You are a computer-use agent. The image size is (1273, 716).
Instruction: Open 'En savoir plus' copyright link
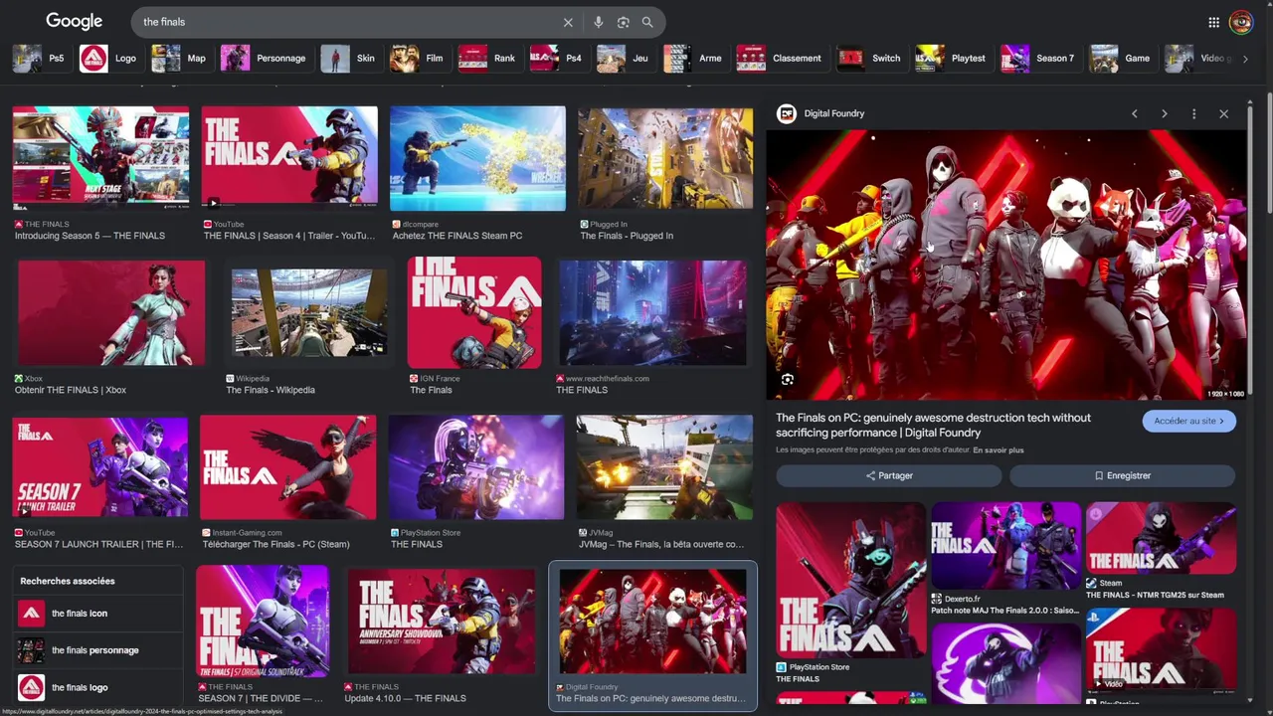click(x=998, y=450)
